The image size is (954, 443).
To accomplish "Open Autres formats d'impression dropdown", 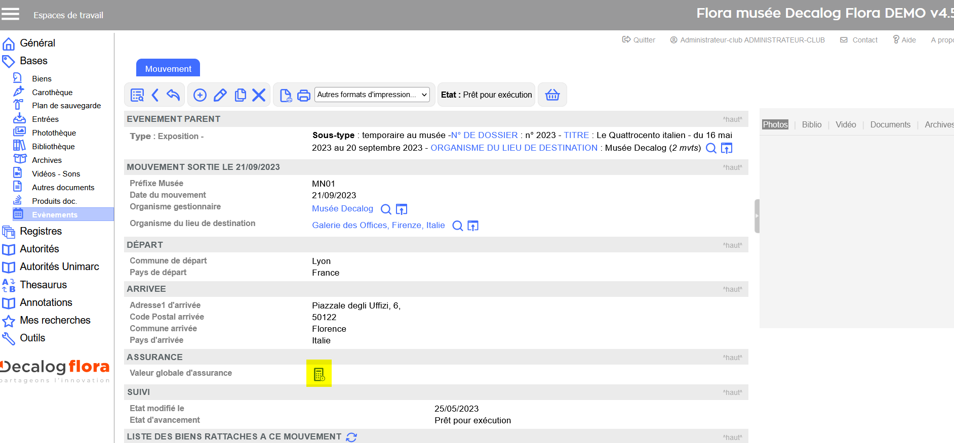I will coord(372,95).
